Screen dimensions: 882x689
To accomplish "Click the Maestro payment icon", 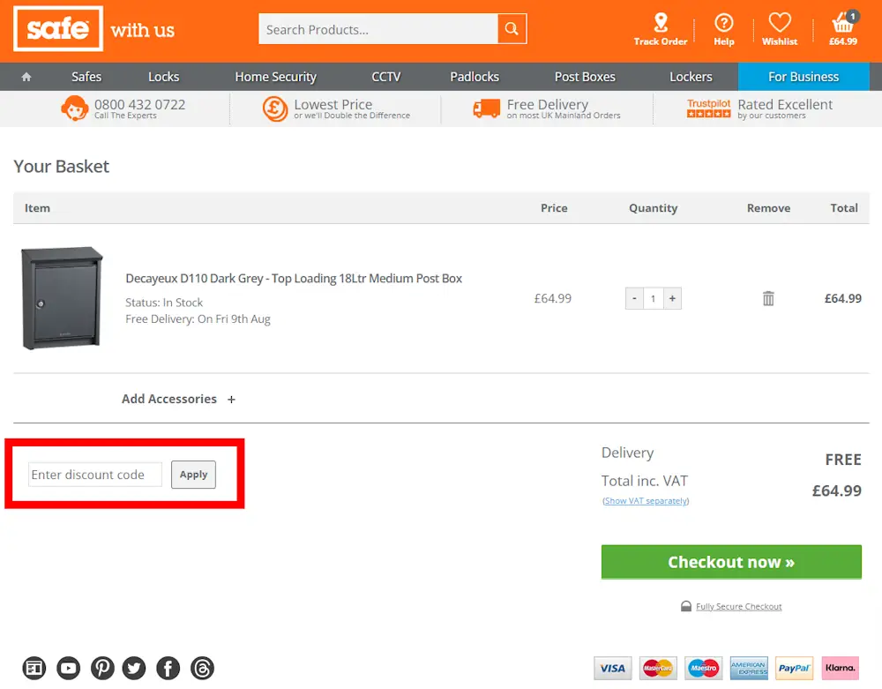I will [x=704, y=668].
